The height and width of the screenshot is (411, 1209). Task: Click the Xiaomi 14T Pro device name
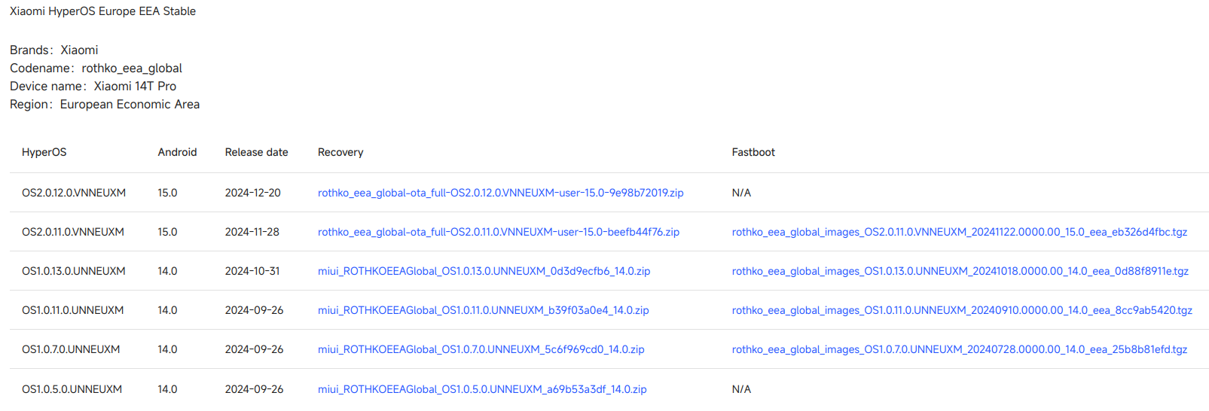point(135,86)
